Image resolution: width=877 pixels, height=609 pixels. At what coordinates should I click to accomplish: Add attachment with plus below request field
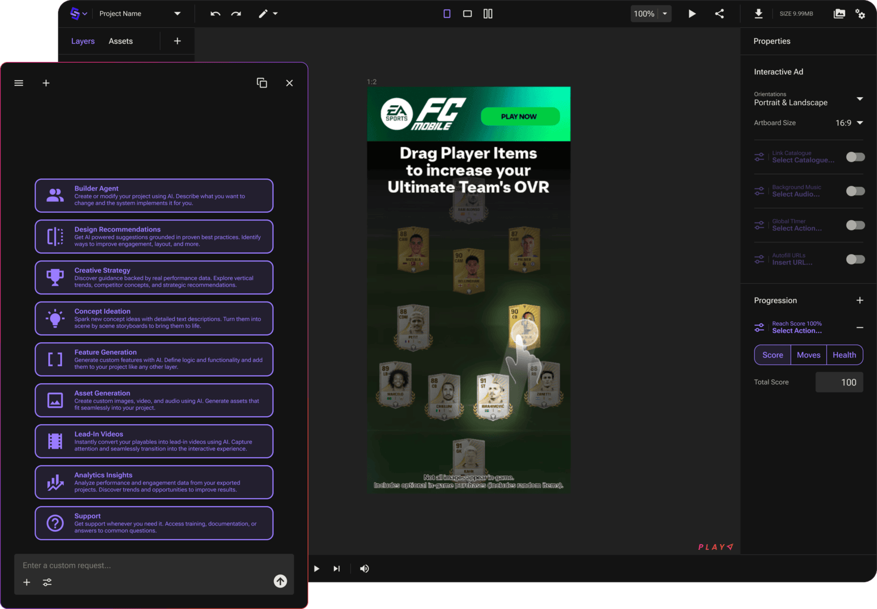tap(27, 582)
